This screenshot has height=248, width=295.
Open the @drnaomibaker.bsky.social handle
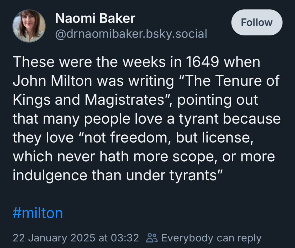tap(131, 34)
